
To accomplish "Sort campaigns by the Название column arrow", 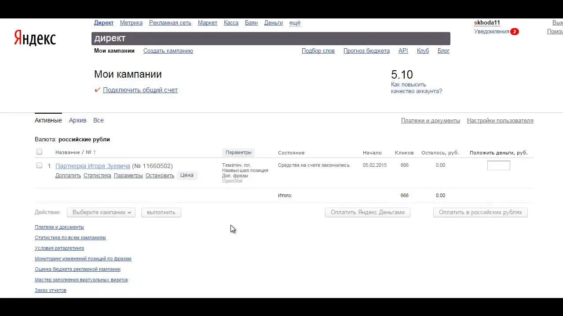I will [x=94, y=152].
